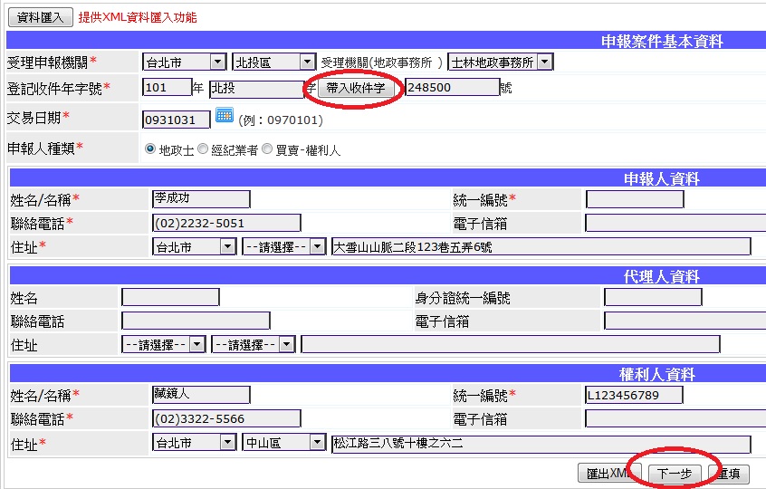Click the 下一步 button

pyautogui.click(x=675, y=473)
